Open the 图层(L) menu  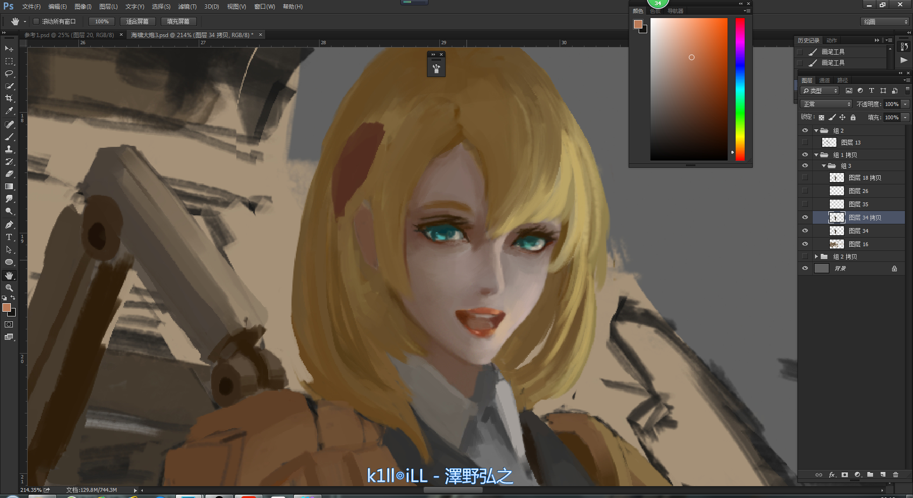(x=108, y=7)
